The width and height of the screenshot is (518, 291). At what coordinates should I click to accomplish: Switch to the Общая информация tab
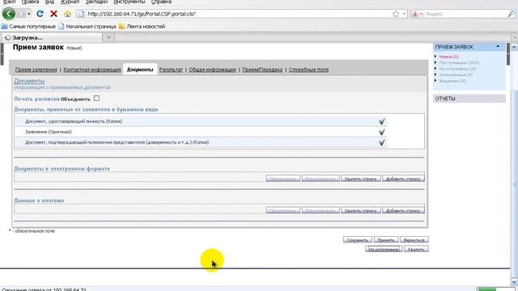point(212,70)
